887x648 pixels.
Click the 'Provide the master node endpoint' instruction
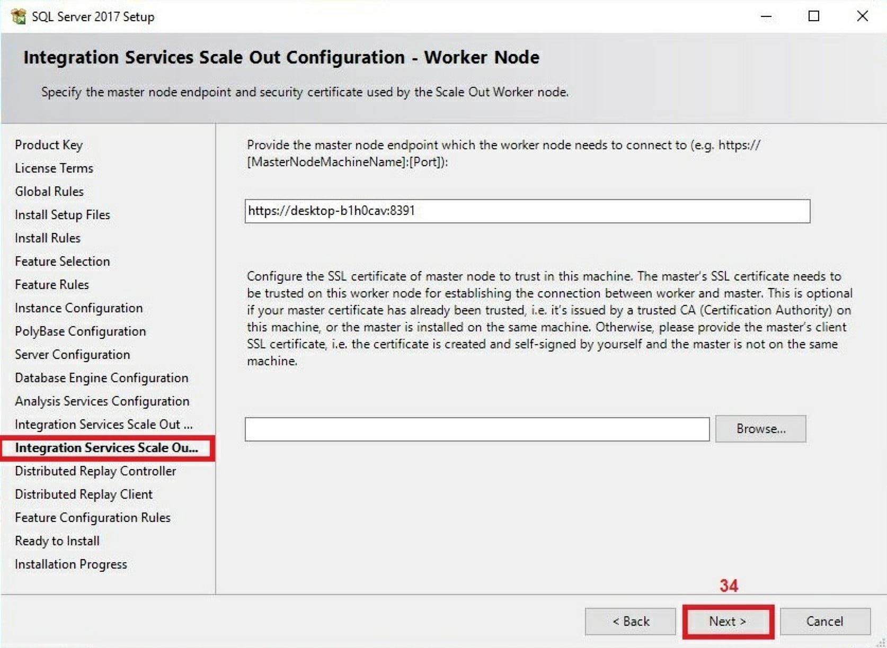504,154
